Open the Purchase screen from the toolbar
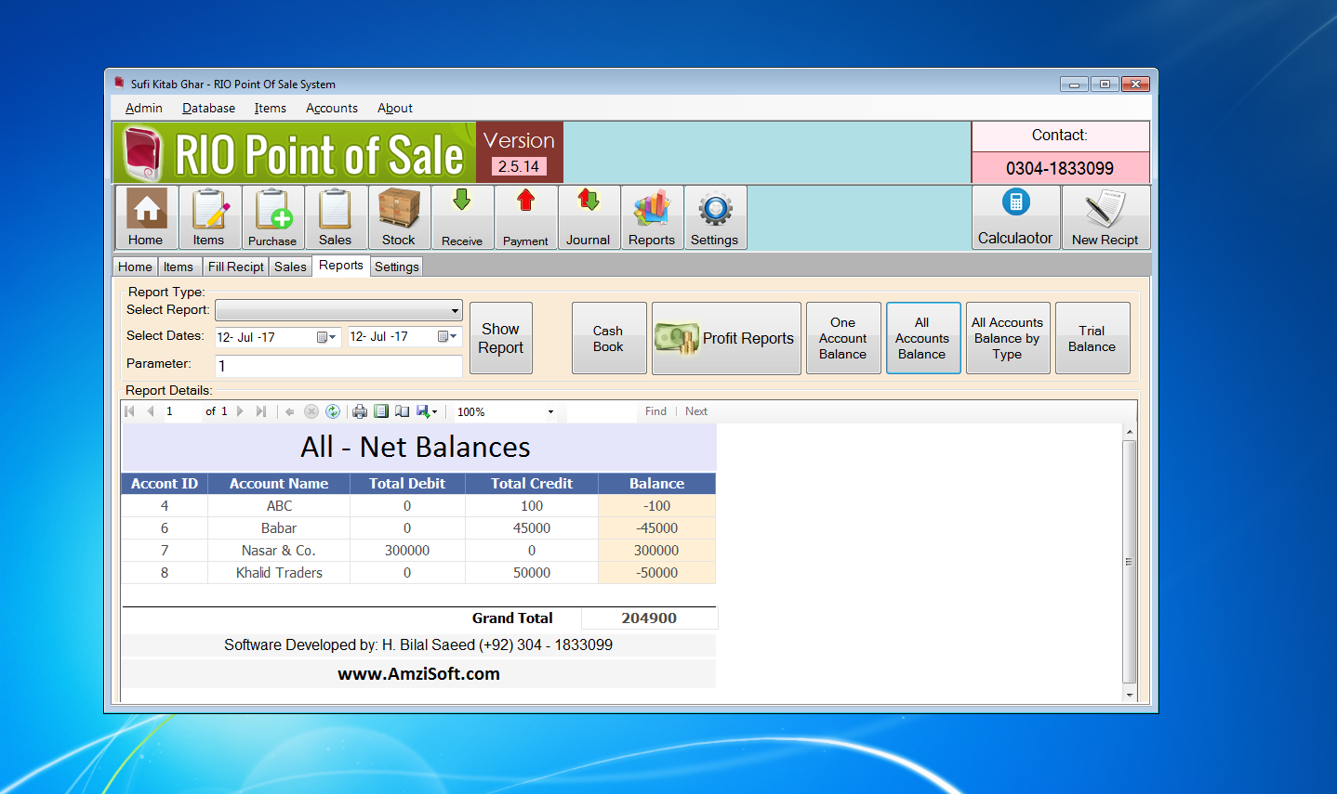Screen dimensions: 1337x794 [272, 217]
